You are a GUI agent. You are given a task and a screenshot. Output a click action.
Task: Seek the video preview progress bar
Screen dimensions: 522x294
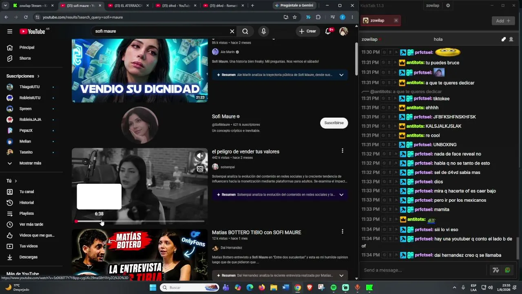(140, 221)
